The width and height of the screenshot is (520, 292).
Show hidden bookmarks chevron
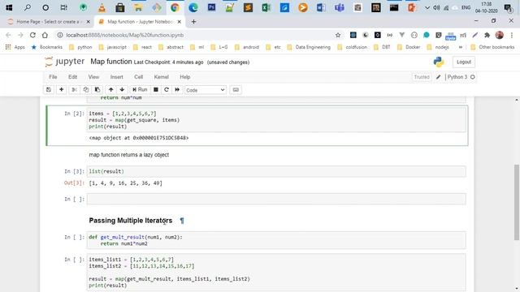pyautogui.click(x=461, y=47)
